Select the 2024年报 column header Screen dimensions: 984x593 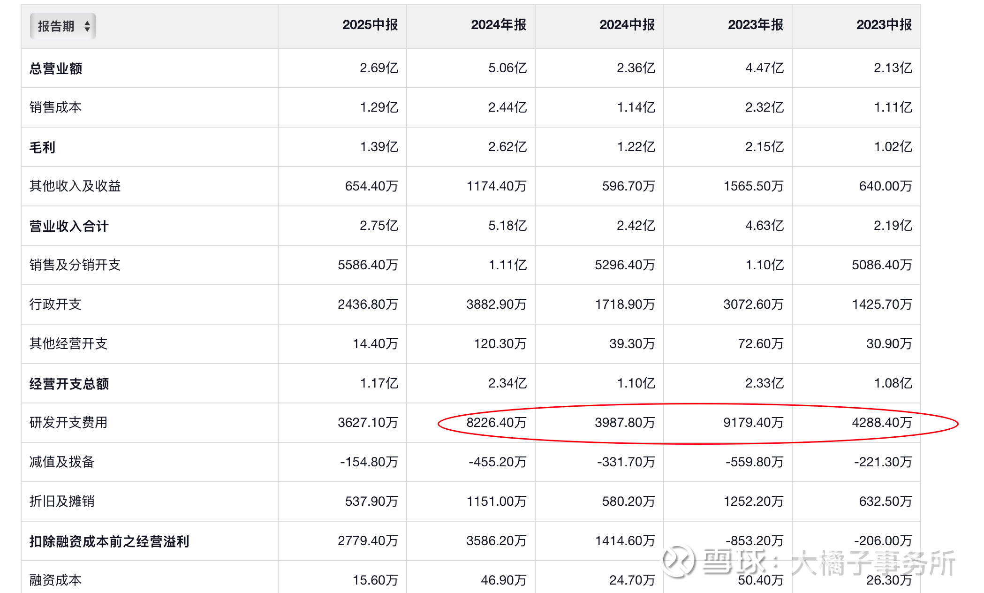[498, 25]
